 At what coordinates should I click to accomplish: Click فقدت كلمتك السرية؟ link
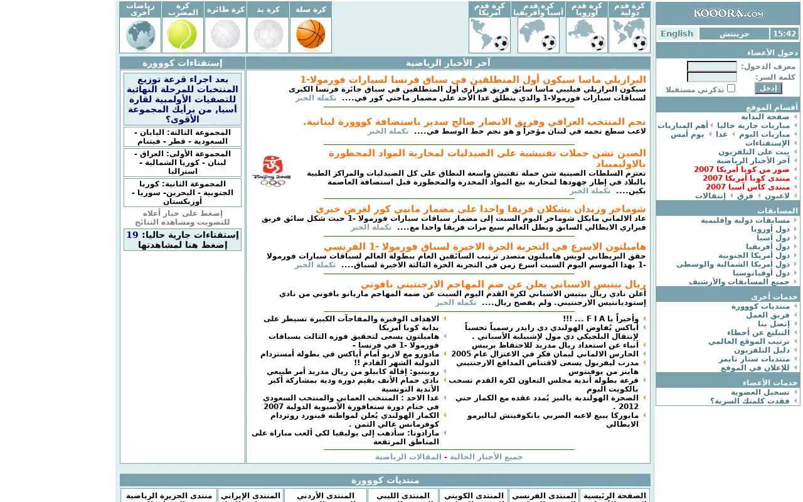750,401
